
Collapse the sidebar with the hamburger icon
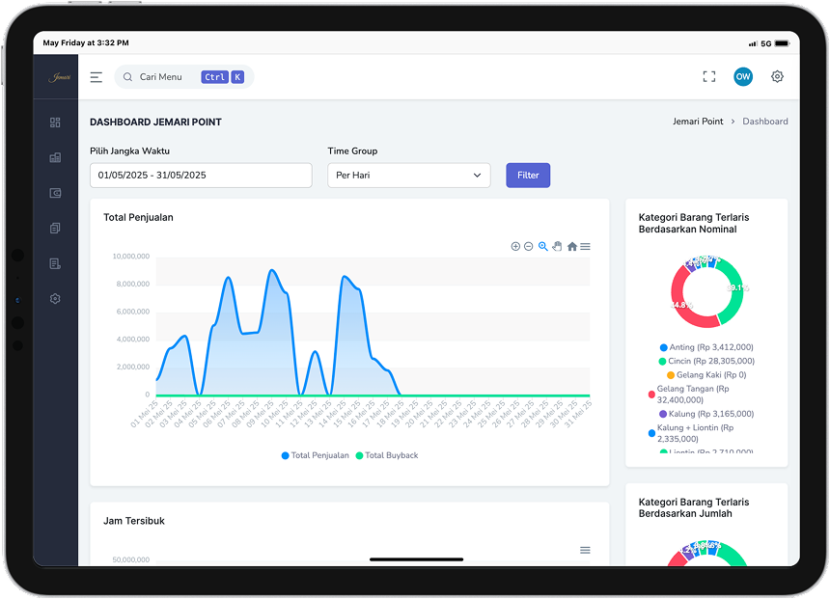[96, 76]
